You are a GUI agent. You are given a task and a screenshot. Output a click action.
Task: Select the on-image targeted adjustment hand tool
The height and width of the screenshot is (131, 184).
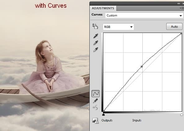tap(95, 26)
